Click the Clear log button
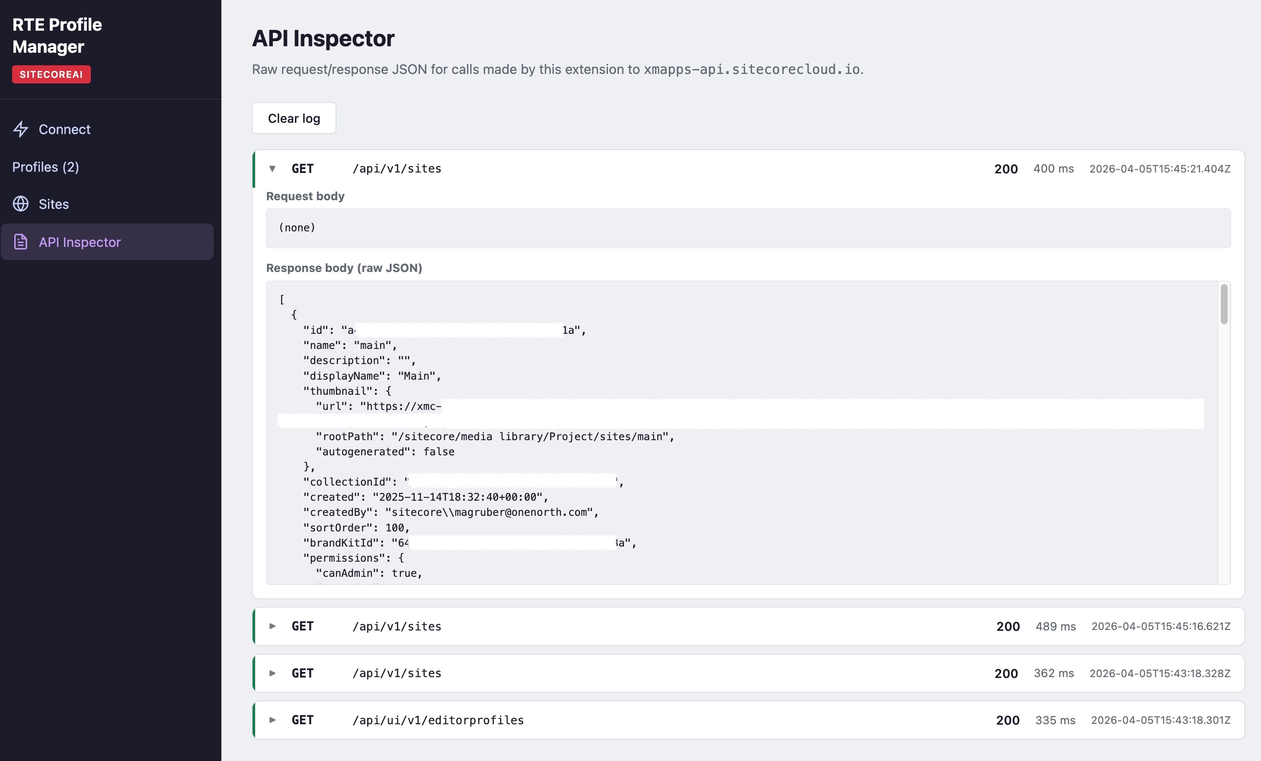Image resolution: width=1261 pixels, height=761 pixels. [x=293, y=118]
